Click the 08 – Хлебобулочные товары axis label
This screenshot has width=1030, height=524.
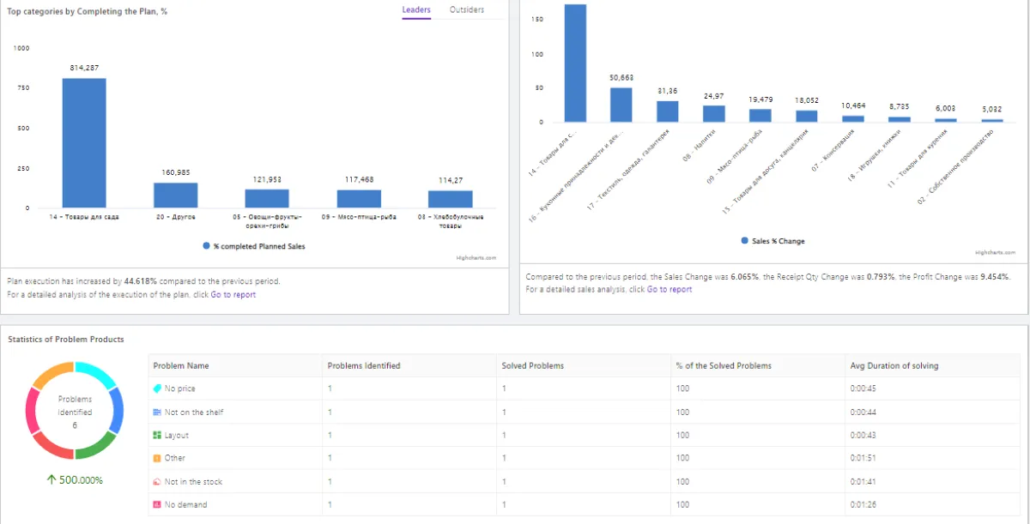pos(451,221)
